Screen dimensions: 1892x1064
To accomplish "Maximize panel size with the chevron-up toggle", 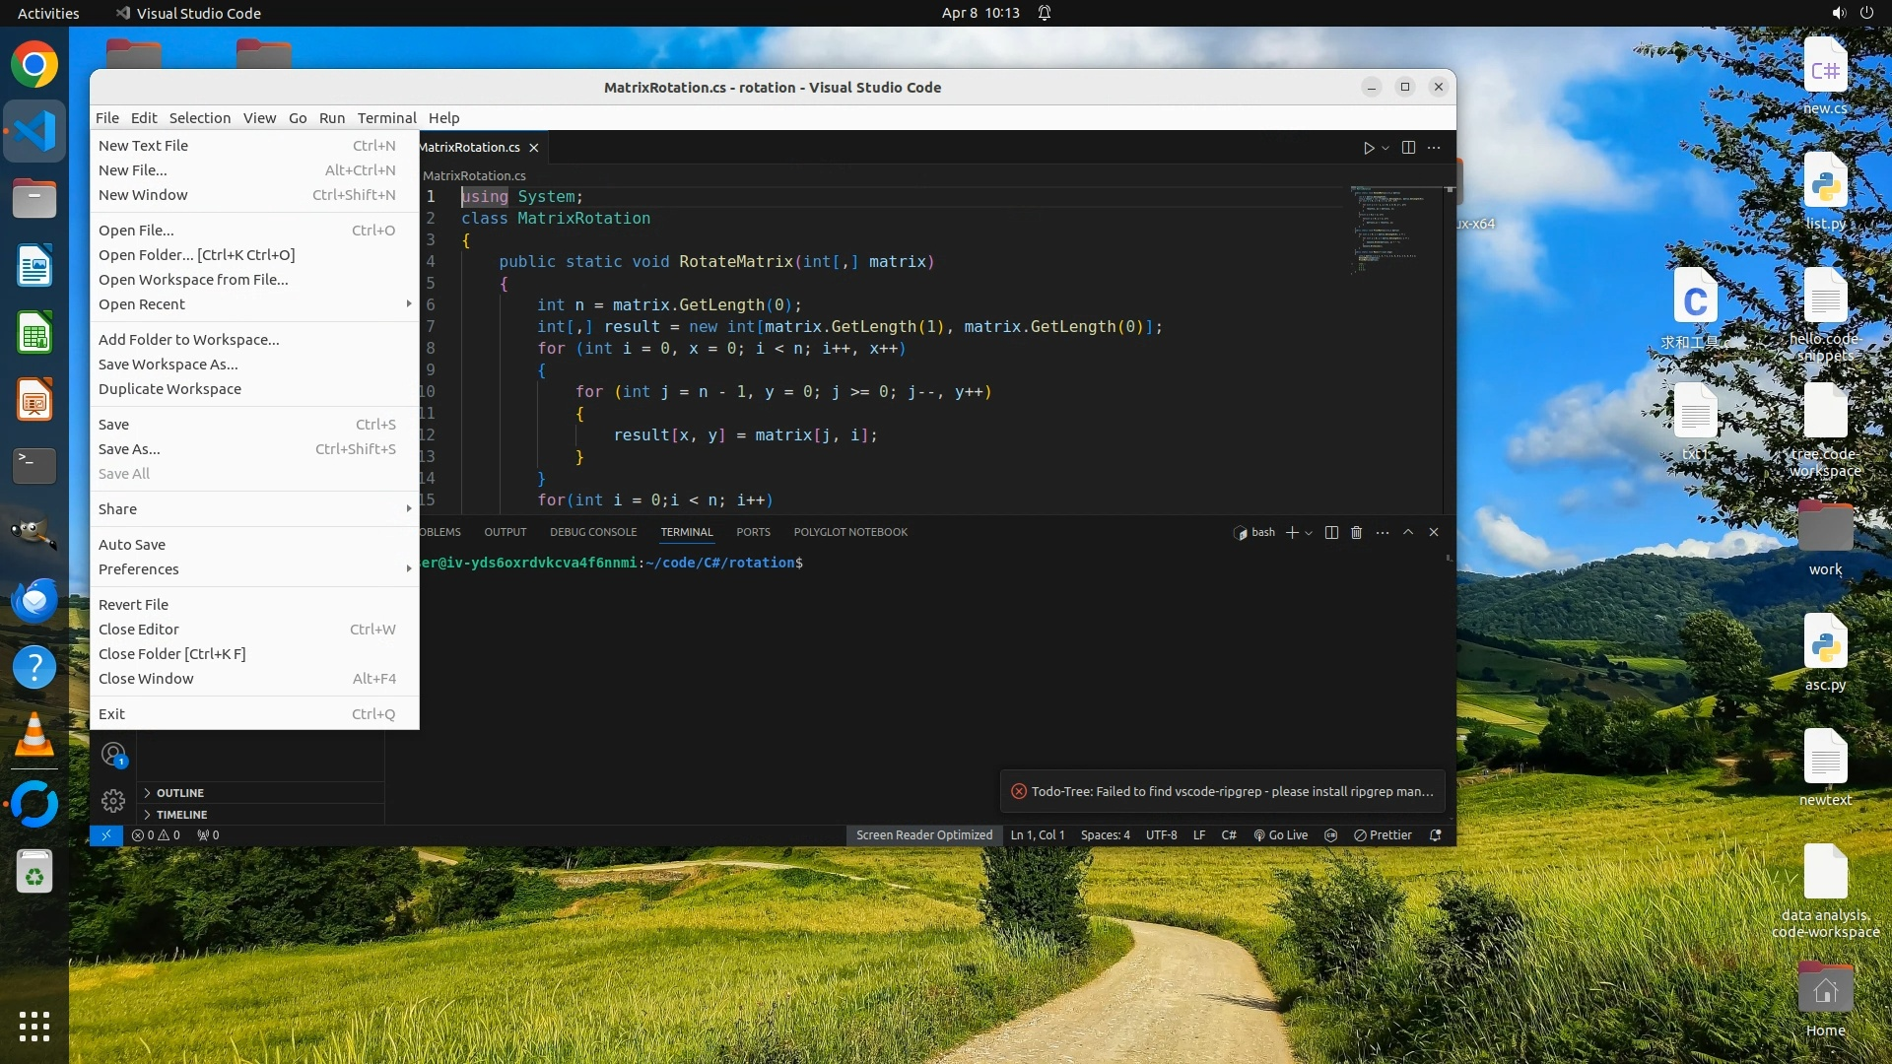I will [x=1408, y=532].
